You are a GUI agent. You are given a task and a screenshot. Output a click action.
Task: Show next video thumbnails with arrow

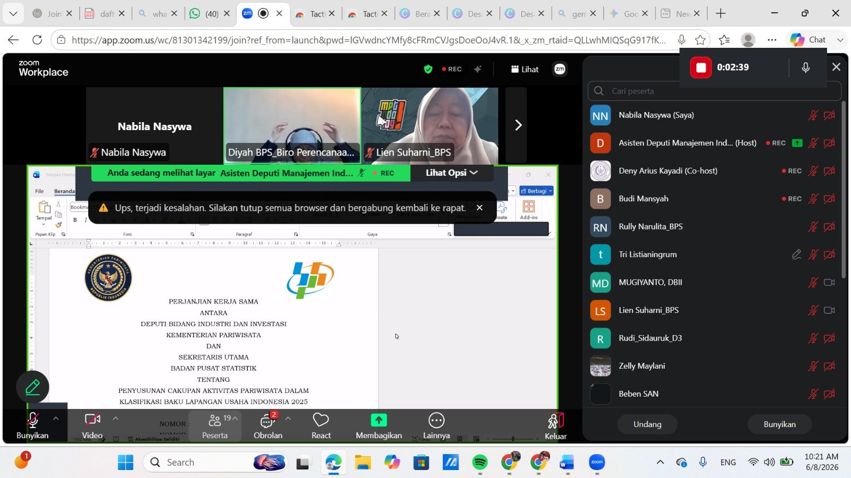518,125
